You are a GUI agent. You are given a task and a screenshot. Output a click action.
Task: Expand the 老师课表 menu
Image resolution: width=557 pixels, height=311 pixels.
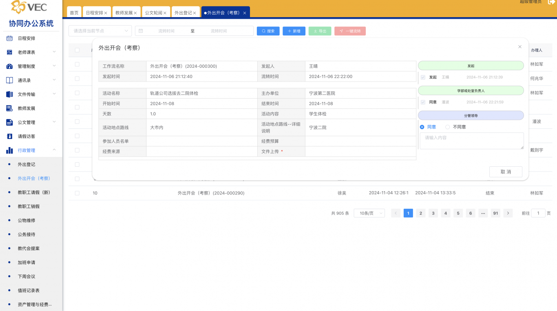pyautogui.click(x=54, y=52)
